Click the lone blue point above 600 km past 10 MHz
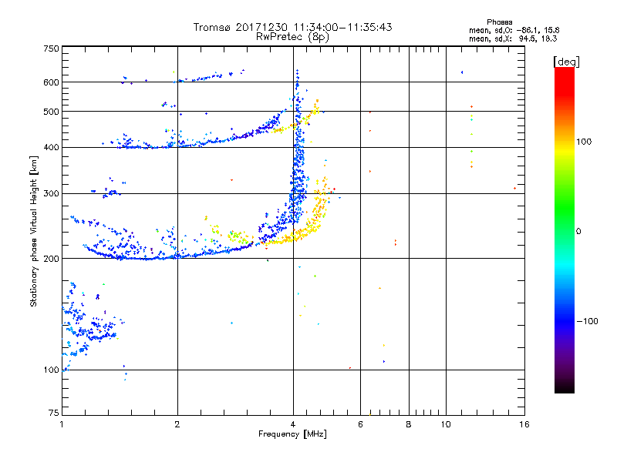The image size is (617, 462). coord(462,72)
